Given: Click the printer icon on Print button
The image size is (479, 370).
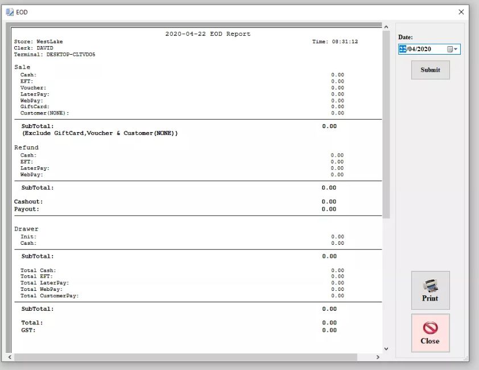Looking at the screenshot, I should (430, 285).
